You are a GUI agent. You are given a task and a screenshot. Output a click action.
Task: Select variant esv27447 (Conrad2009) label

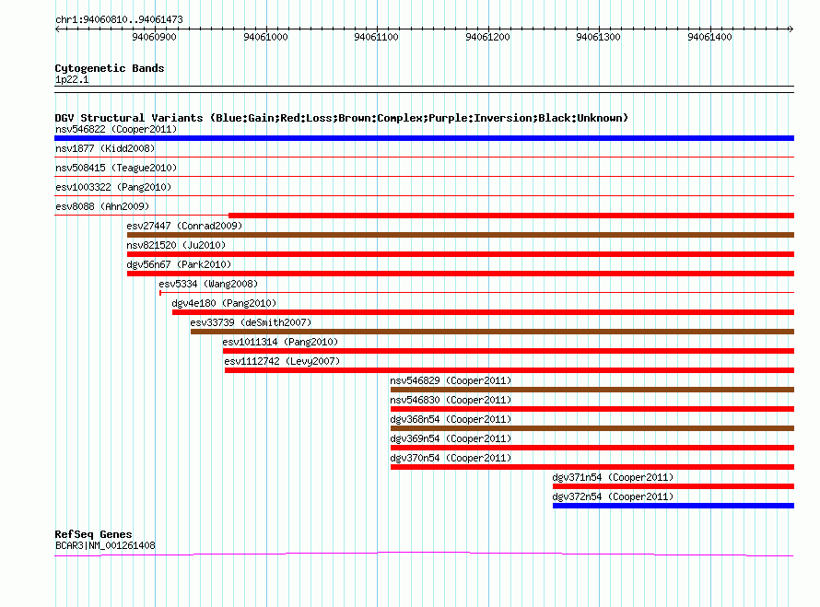(184, 226)
